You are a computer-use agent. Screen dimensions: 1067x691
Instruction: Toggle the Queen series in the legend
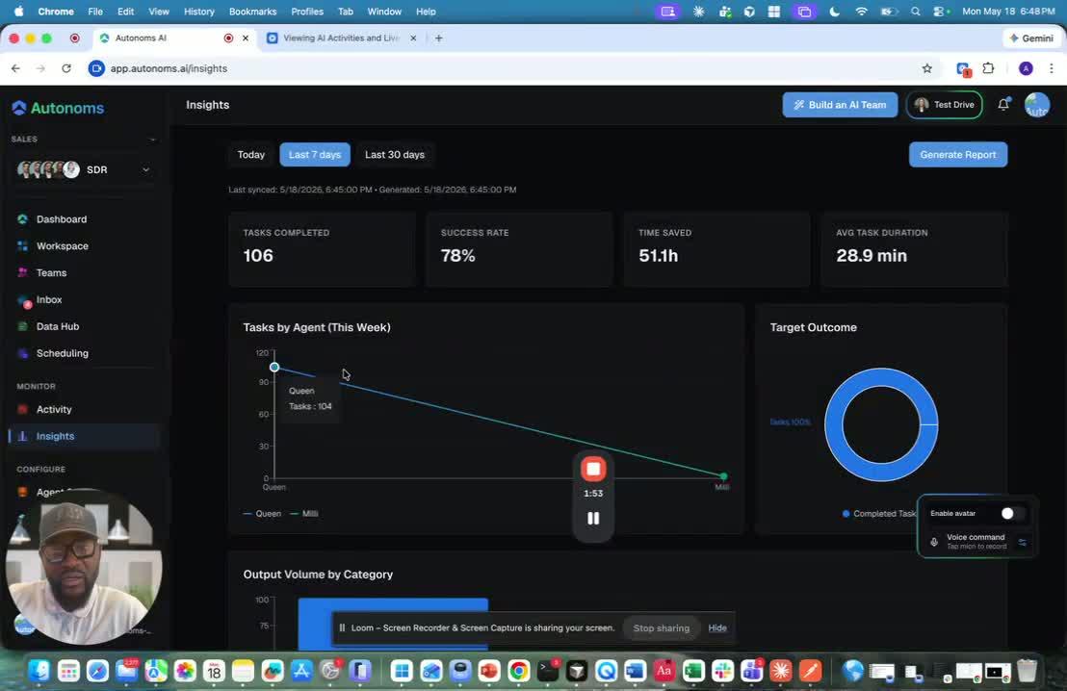coord(262,514)
